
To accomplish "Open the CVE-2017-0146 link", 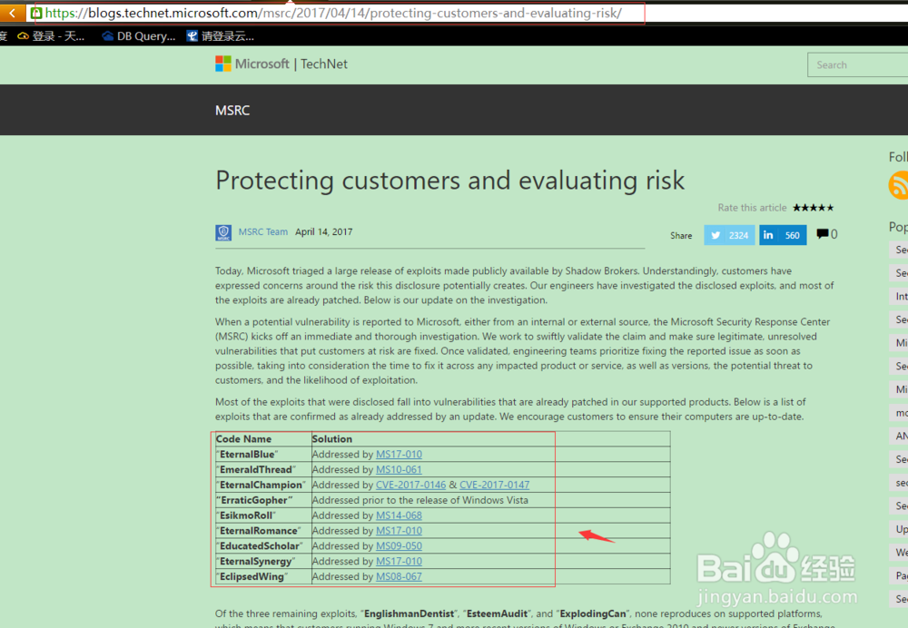I will click(x=410, y=485).
